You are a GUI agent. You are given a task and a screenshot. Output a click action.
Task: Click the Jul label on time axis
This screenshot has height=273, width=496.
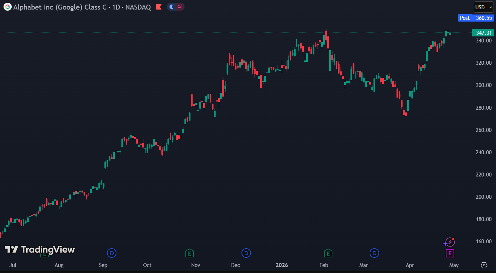(13, 265)
